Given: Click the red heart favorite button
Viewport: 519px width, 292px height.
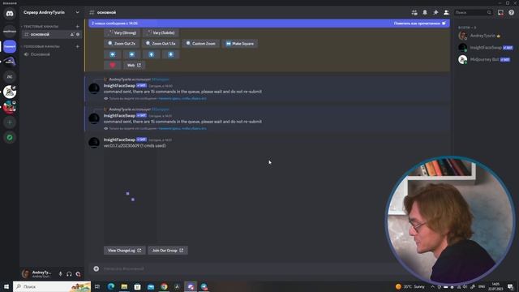Looking at the screenshot, I should tap(112, 65).
